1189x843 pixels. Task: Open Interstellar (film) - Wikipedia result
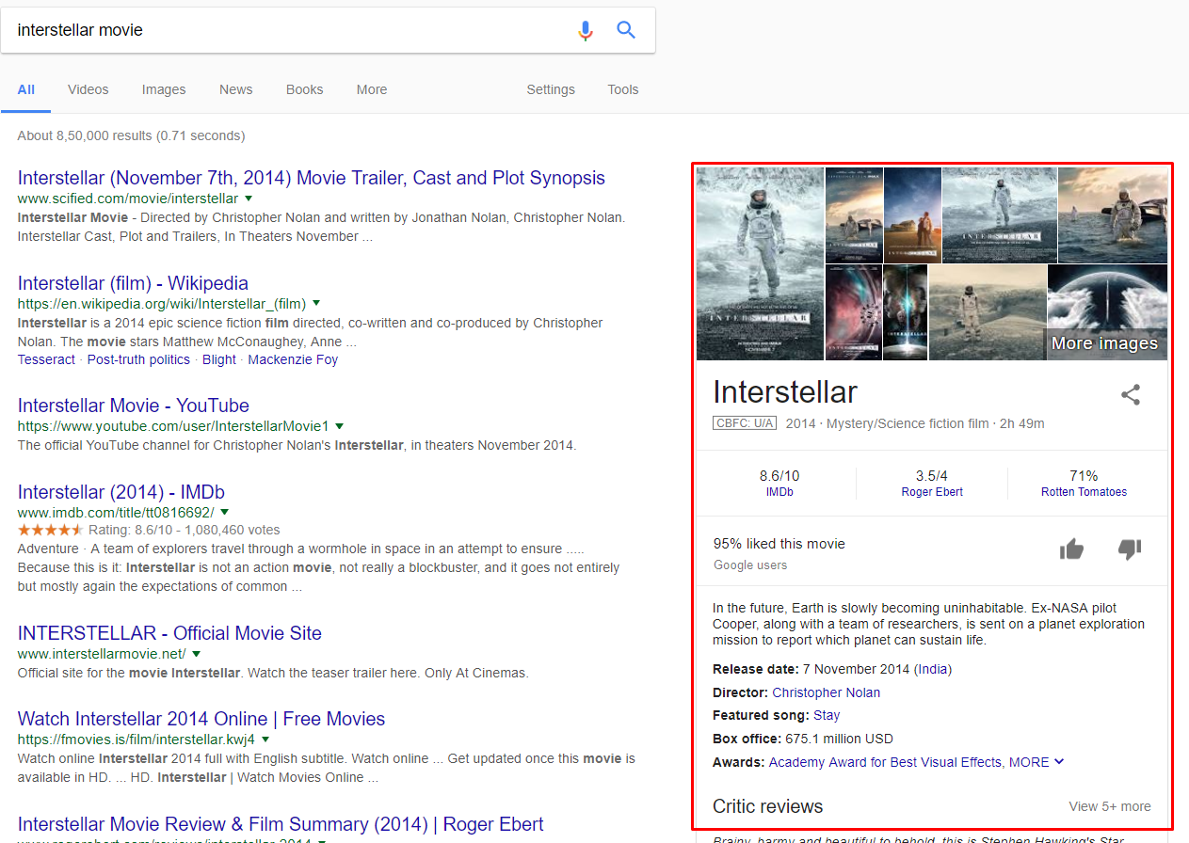pyautogui.click(x=133, y=283)
